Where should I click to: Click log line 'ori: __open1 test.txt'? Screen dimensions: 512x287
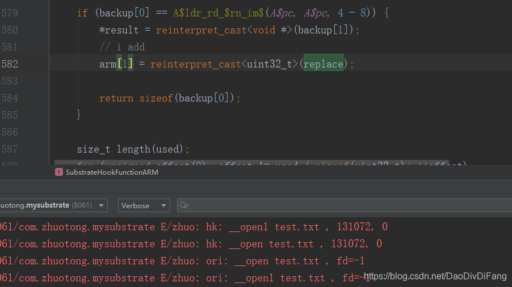(x=266, y=278)
